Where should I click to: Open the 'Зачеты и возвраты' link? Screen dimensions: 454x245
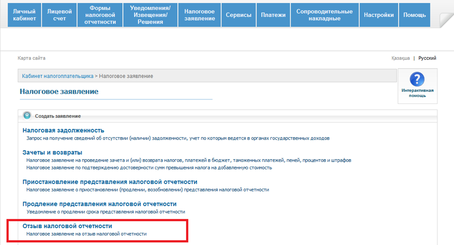tap(52, 152)
